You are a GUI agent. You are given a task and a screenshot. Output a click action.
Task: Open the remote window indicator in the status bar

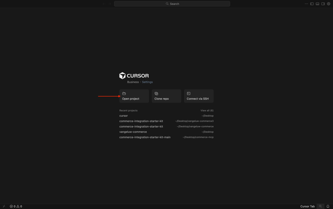pyautogui.click(x=4, y=206)
